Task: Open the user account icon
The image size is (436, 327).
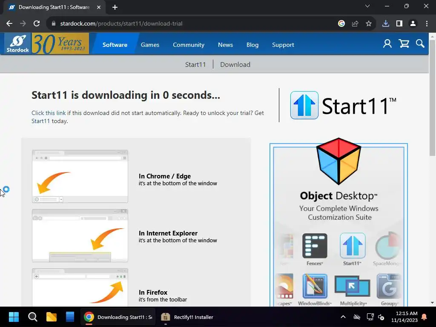Action: click(x=387, y=44)
